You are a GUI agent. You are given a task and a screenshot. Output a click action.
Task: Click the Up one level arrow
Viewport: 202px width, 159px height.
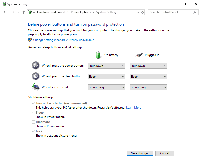click(24, 12)
